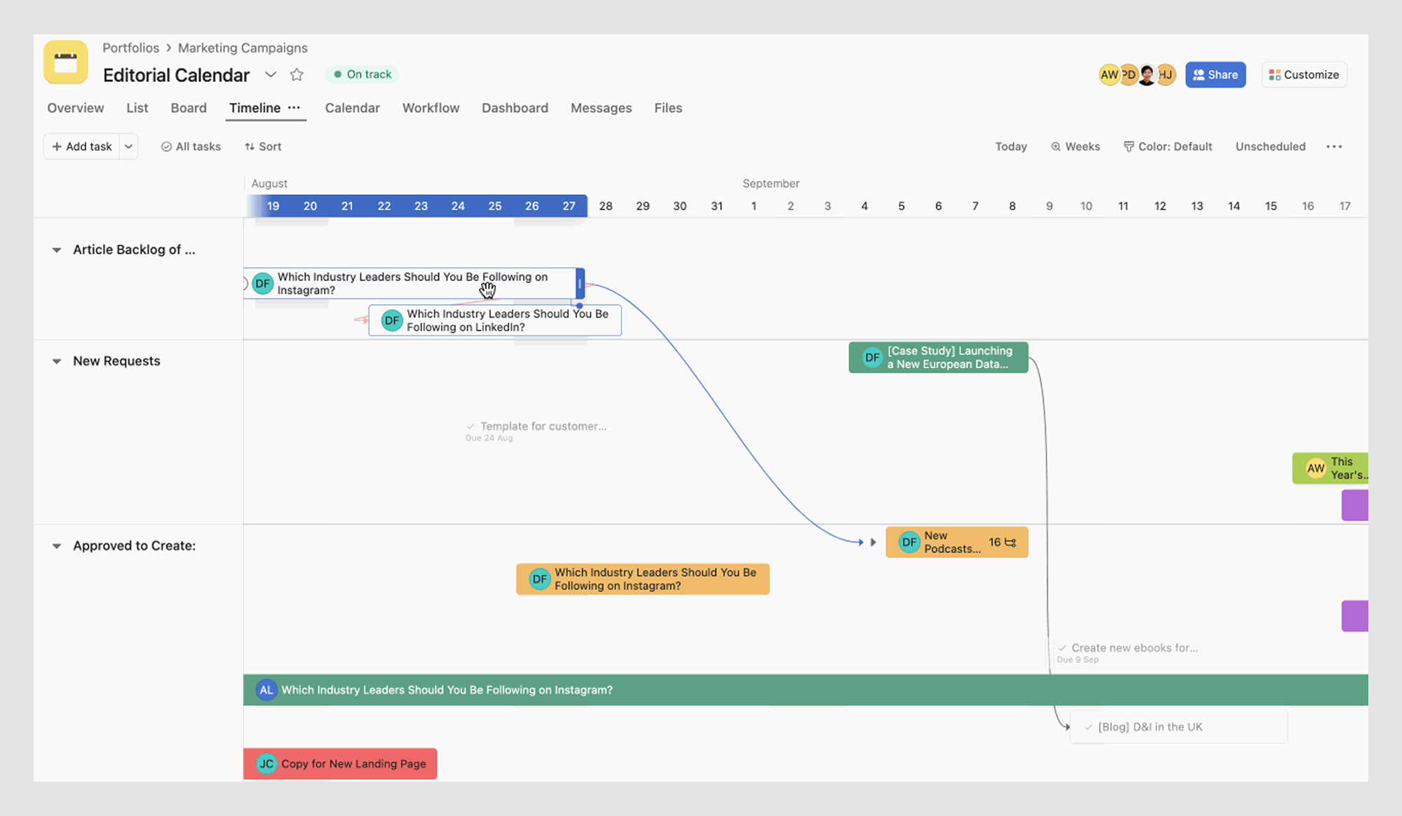Select the Sort icon on the toolbar
This screenshot has width=1402, height=816.
tap(250, 147)
